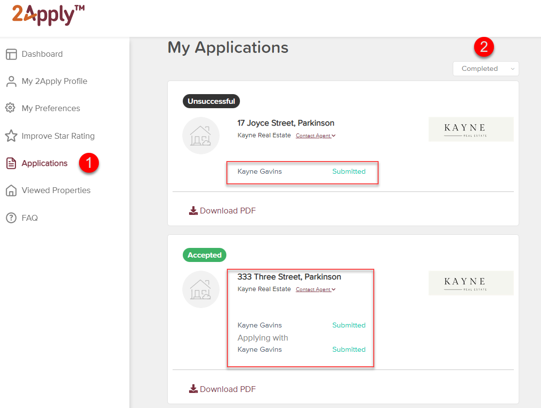Viewport: 541px width, 408px height.
Task: Click the Kayne logo on the Unsuccessful application
Action: pyautogui.click(x=471, y=130)
